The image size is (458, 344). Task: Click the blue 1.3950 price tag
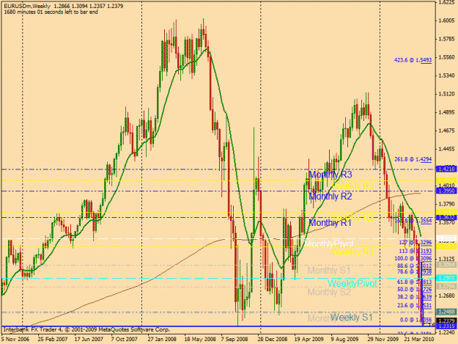tap(446, 191)
